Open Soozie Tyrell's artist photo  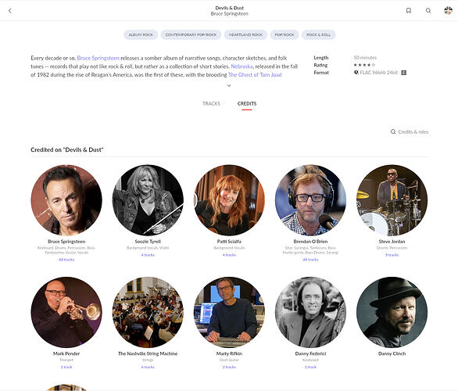(148, 200)
